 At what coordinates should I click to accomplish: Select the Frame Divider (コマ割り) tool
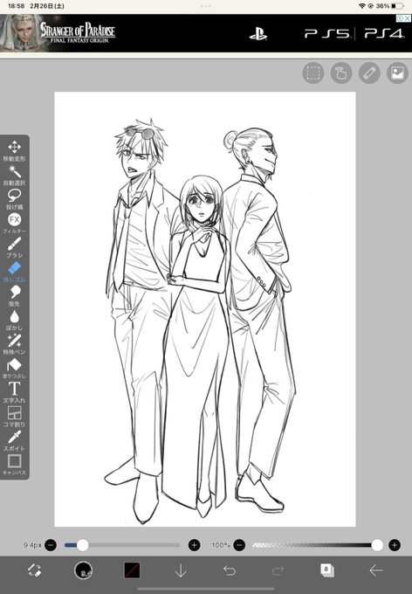pos(14,417)
